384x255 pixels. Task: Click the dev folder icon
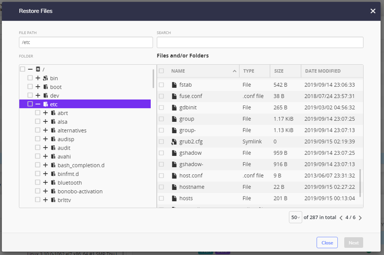click(x=46, y=95)
